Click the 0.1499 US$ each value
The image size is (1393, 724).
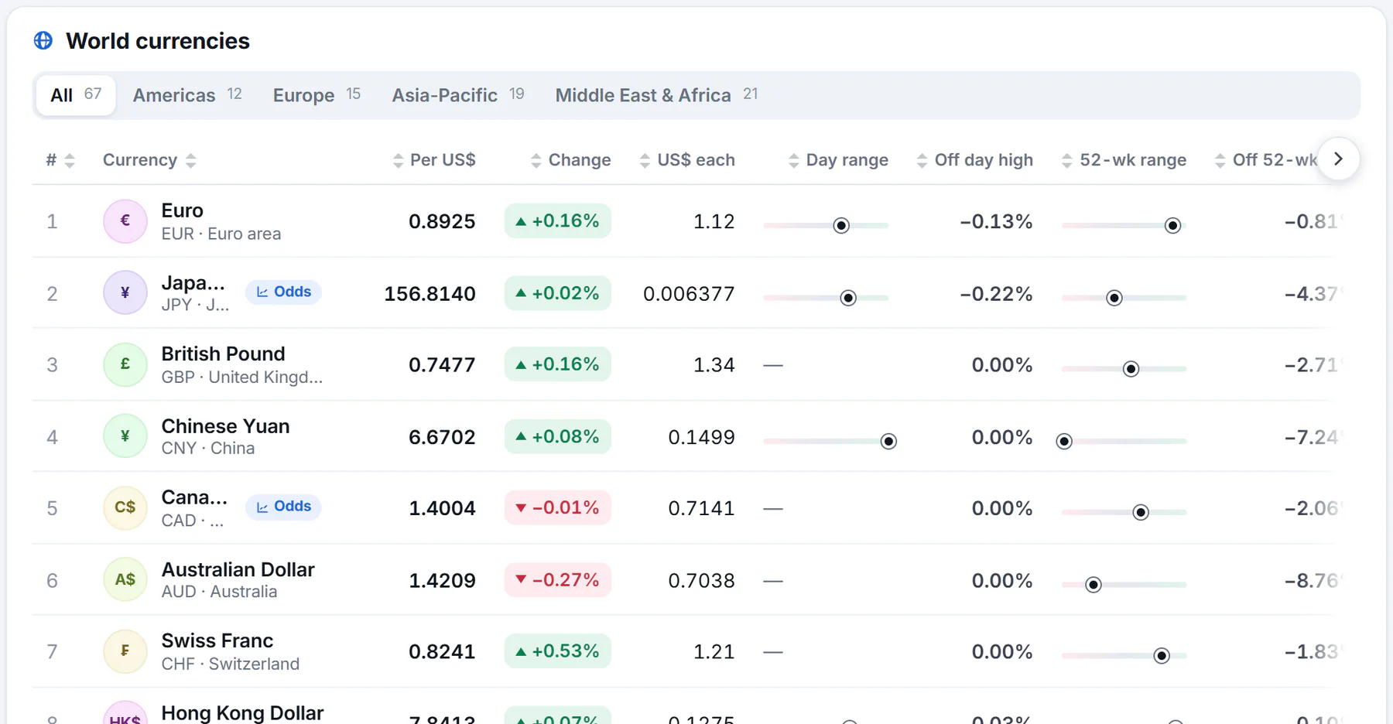701,437
